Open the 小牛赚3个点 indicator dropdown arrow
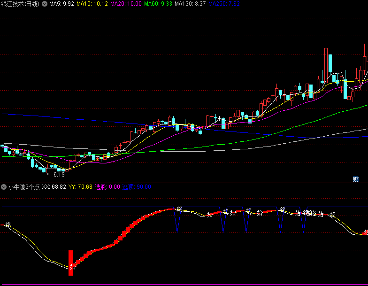This screenshot has width=368, height=286. (4, 187)
